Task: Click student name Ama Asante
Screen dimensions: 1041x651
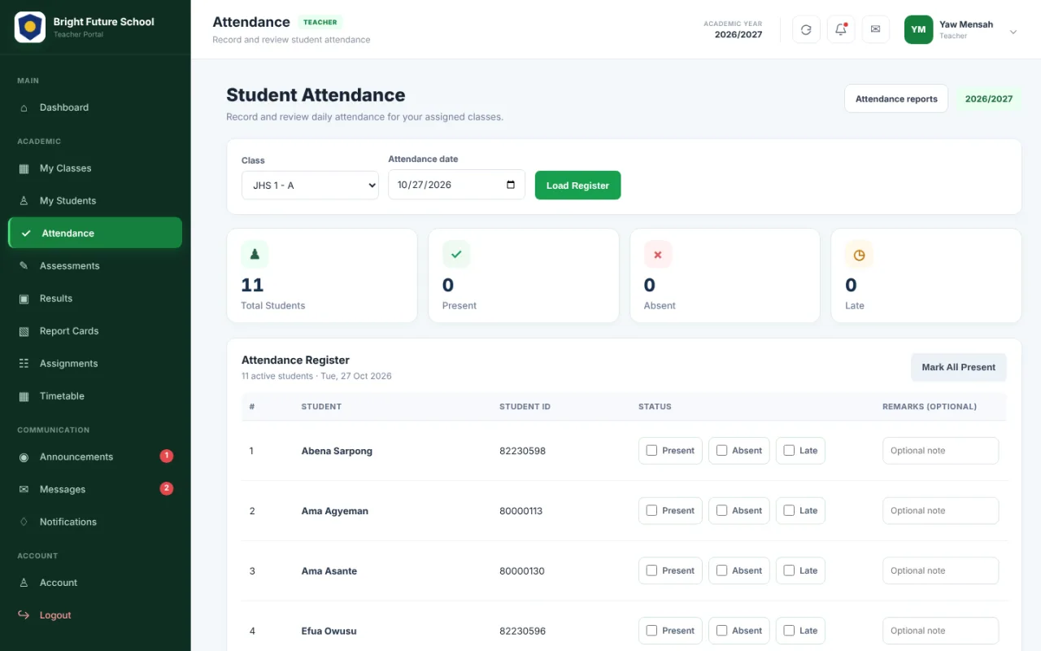Action: [x=329, y=571]
